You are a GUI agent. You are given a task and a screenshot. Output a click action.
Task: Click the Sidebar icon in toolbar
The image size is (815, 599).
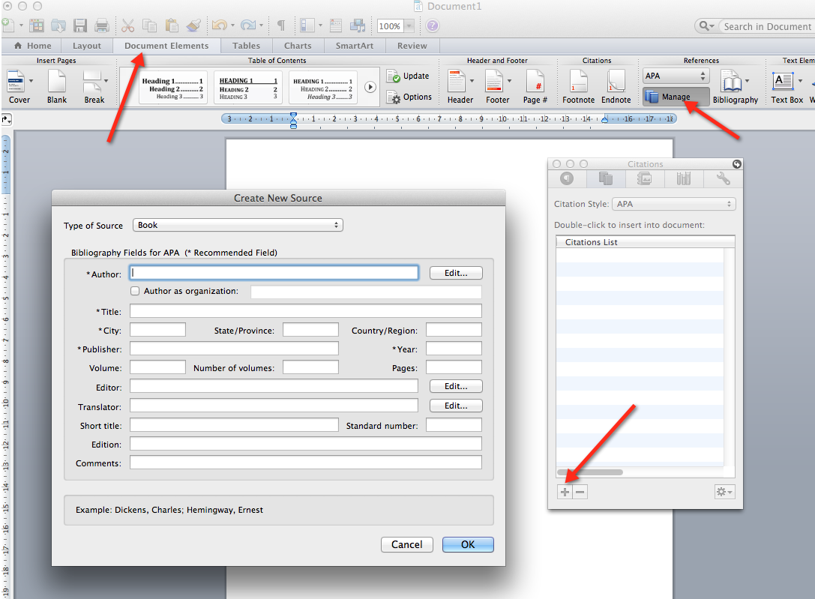pos(307,25)
